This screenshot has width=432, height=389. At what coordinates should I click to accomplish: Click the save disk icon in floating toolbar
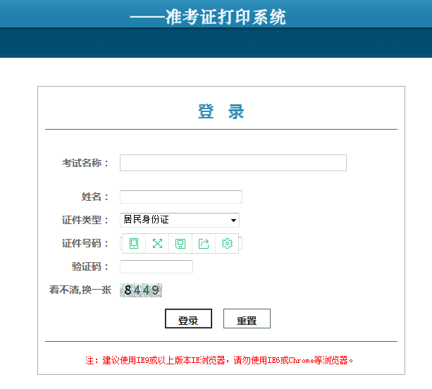point(180,244)
